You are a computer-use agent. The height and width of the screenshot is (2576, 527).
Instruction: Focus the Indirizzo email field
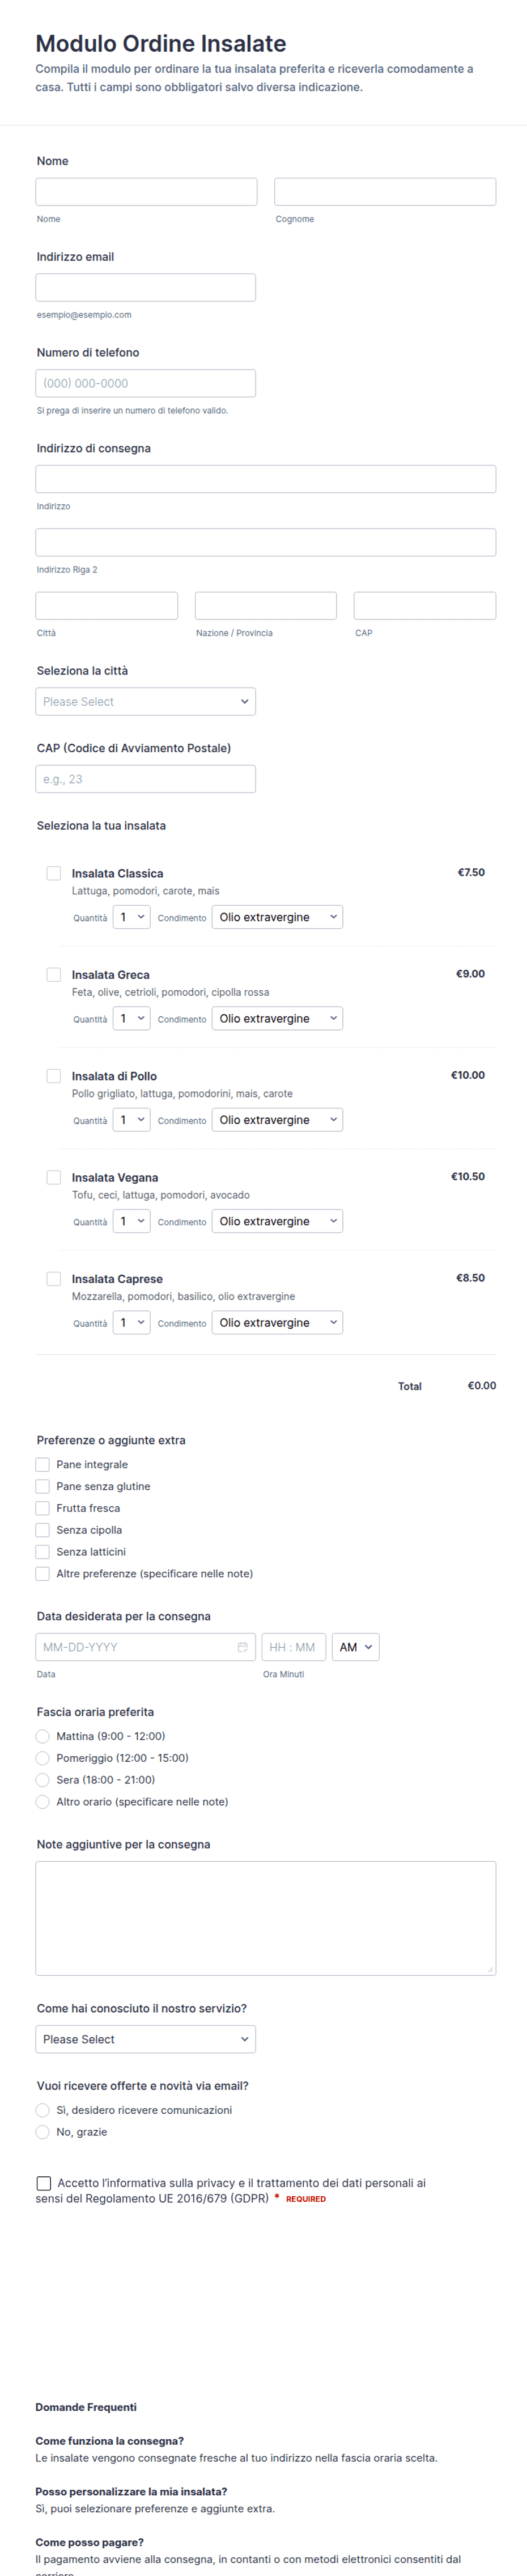tap(146, 287)
